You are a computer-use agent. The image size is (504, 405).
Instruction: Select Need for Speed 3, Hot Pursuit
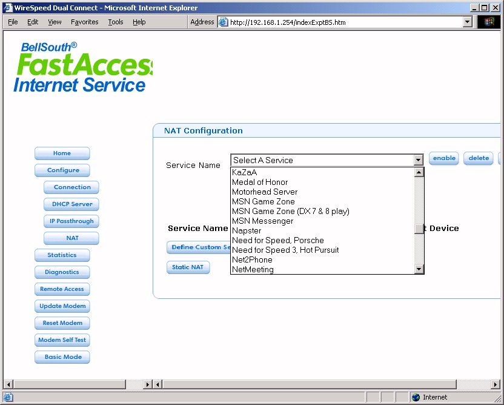tap(323, 250)
